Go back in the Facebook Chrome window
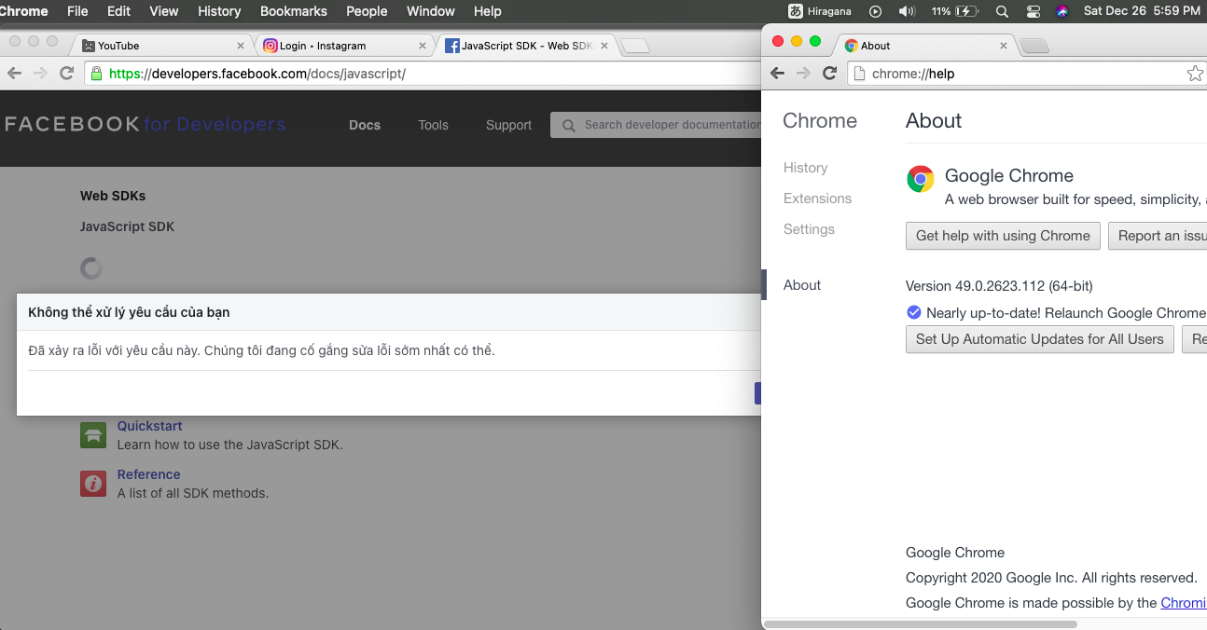 click(14, 74)
